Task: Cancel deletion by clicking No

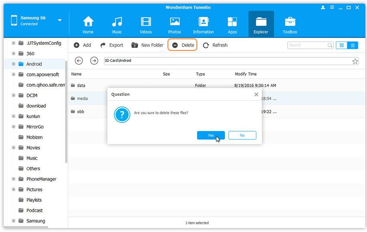Action: coord(242,135)
